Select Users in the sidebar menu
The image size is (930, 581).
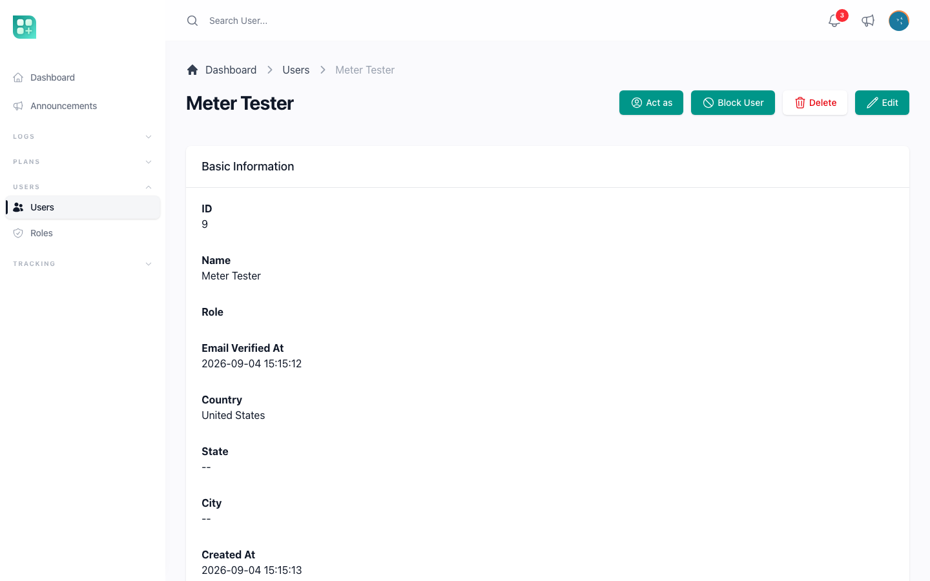(x=83, y=207)
